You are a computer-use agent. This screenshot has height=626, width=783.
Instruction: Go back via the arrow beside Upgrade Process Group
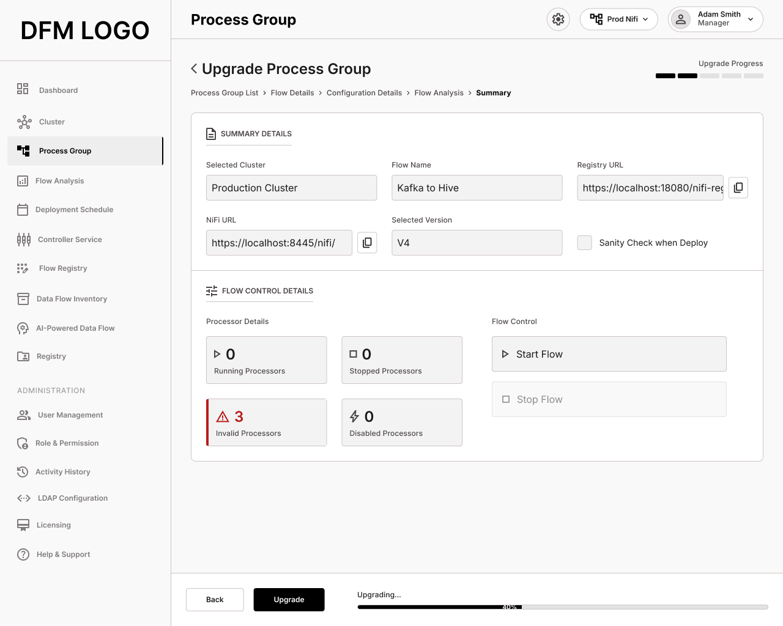pos(194,68)
